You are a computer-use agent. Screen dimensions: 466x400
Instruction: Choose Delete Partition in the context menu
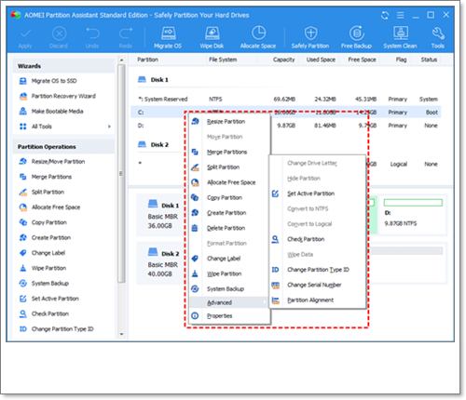pyautogui.click(x=229, y=228)
